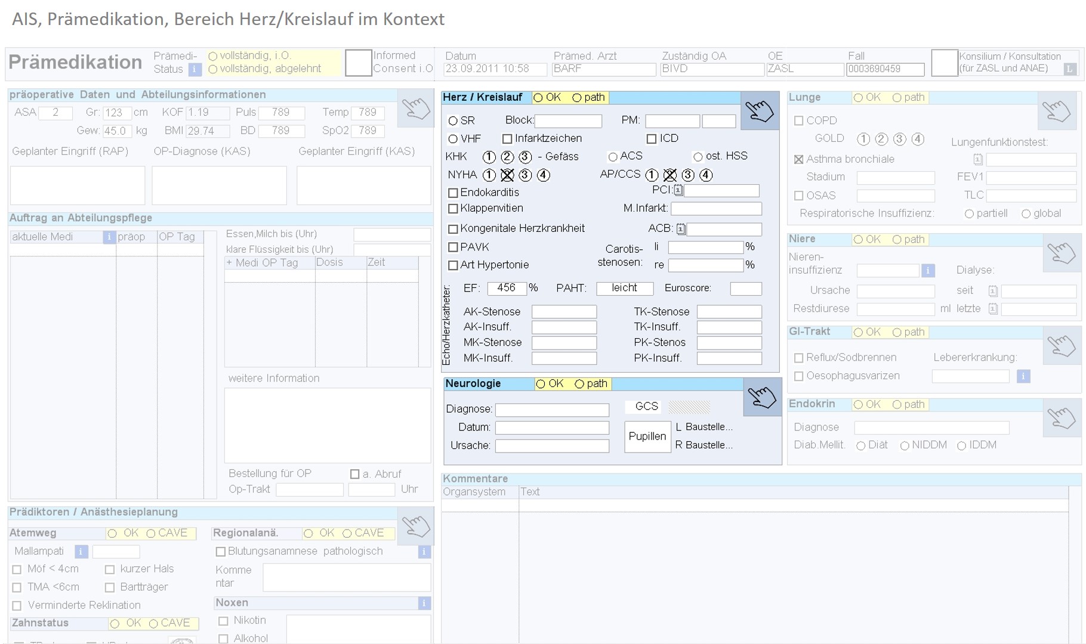
Task: Check the Endokarditis checkbox
Action: 453,193
